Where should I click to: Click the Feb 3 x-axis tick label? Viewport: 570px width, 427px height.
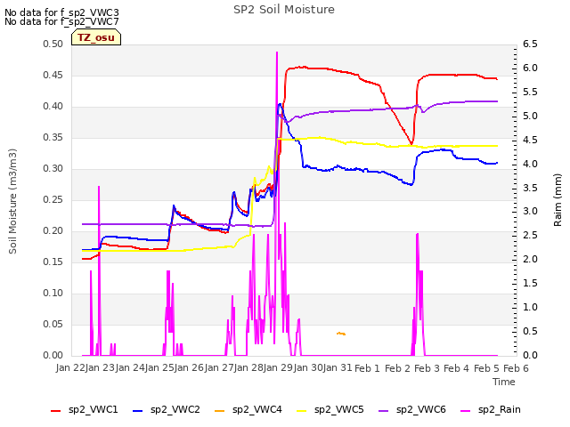(427, 368)
